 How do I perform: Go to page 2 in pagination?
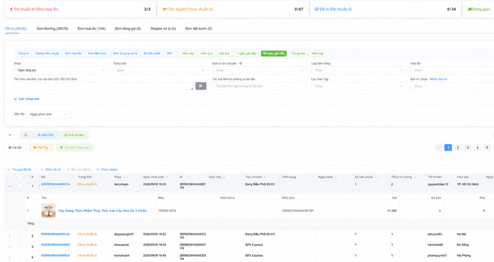(x=458, y=147)
